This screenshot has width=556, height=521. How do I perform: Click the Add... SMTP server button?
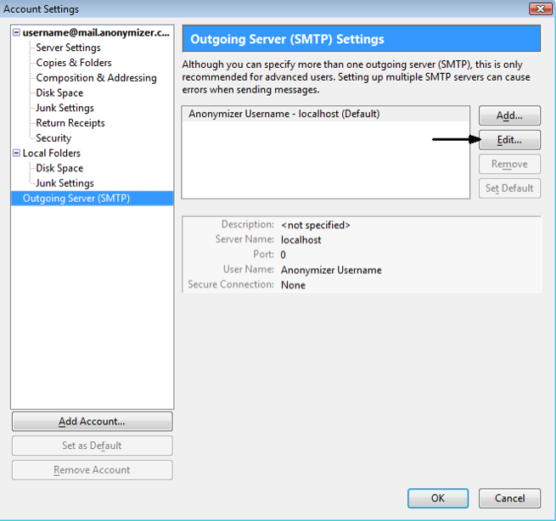(509, 115)
